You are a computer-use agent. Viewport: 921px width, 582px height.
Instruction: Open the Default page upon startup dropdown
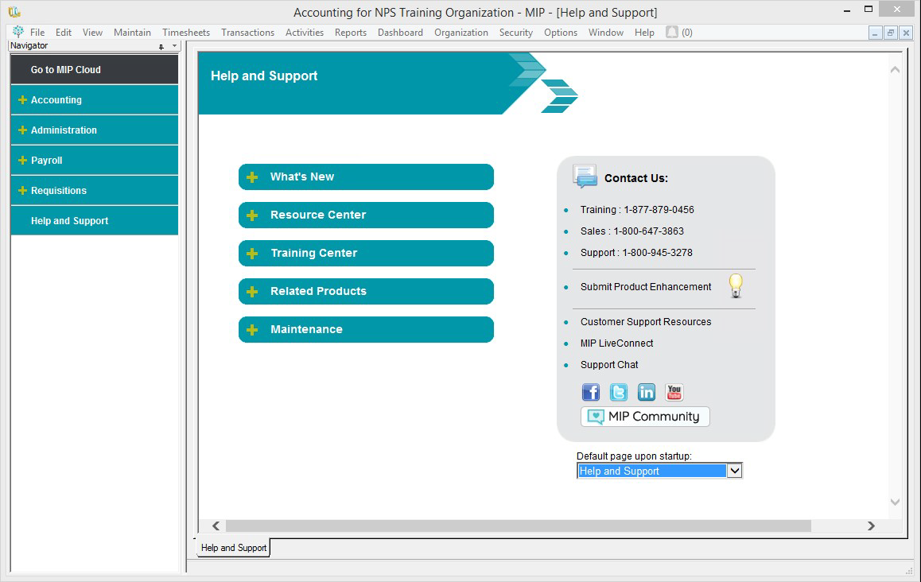point(734,471)
